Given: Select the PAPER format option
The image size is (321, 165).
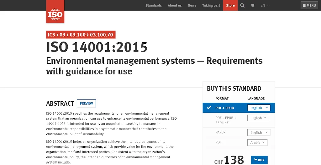Looking at the screenshot, I should click(x=220, y=132).
